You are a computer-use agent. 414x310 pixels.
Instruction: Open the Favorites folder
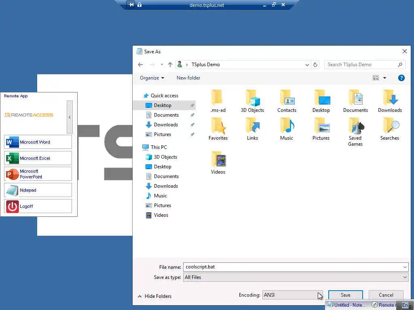click(218, 129)
